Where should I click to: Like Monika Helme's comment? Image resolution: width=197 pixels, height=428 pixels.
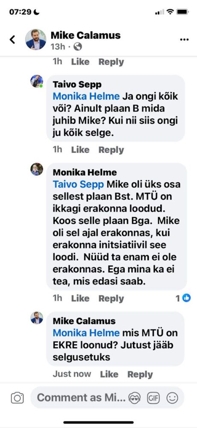[80, 298]
